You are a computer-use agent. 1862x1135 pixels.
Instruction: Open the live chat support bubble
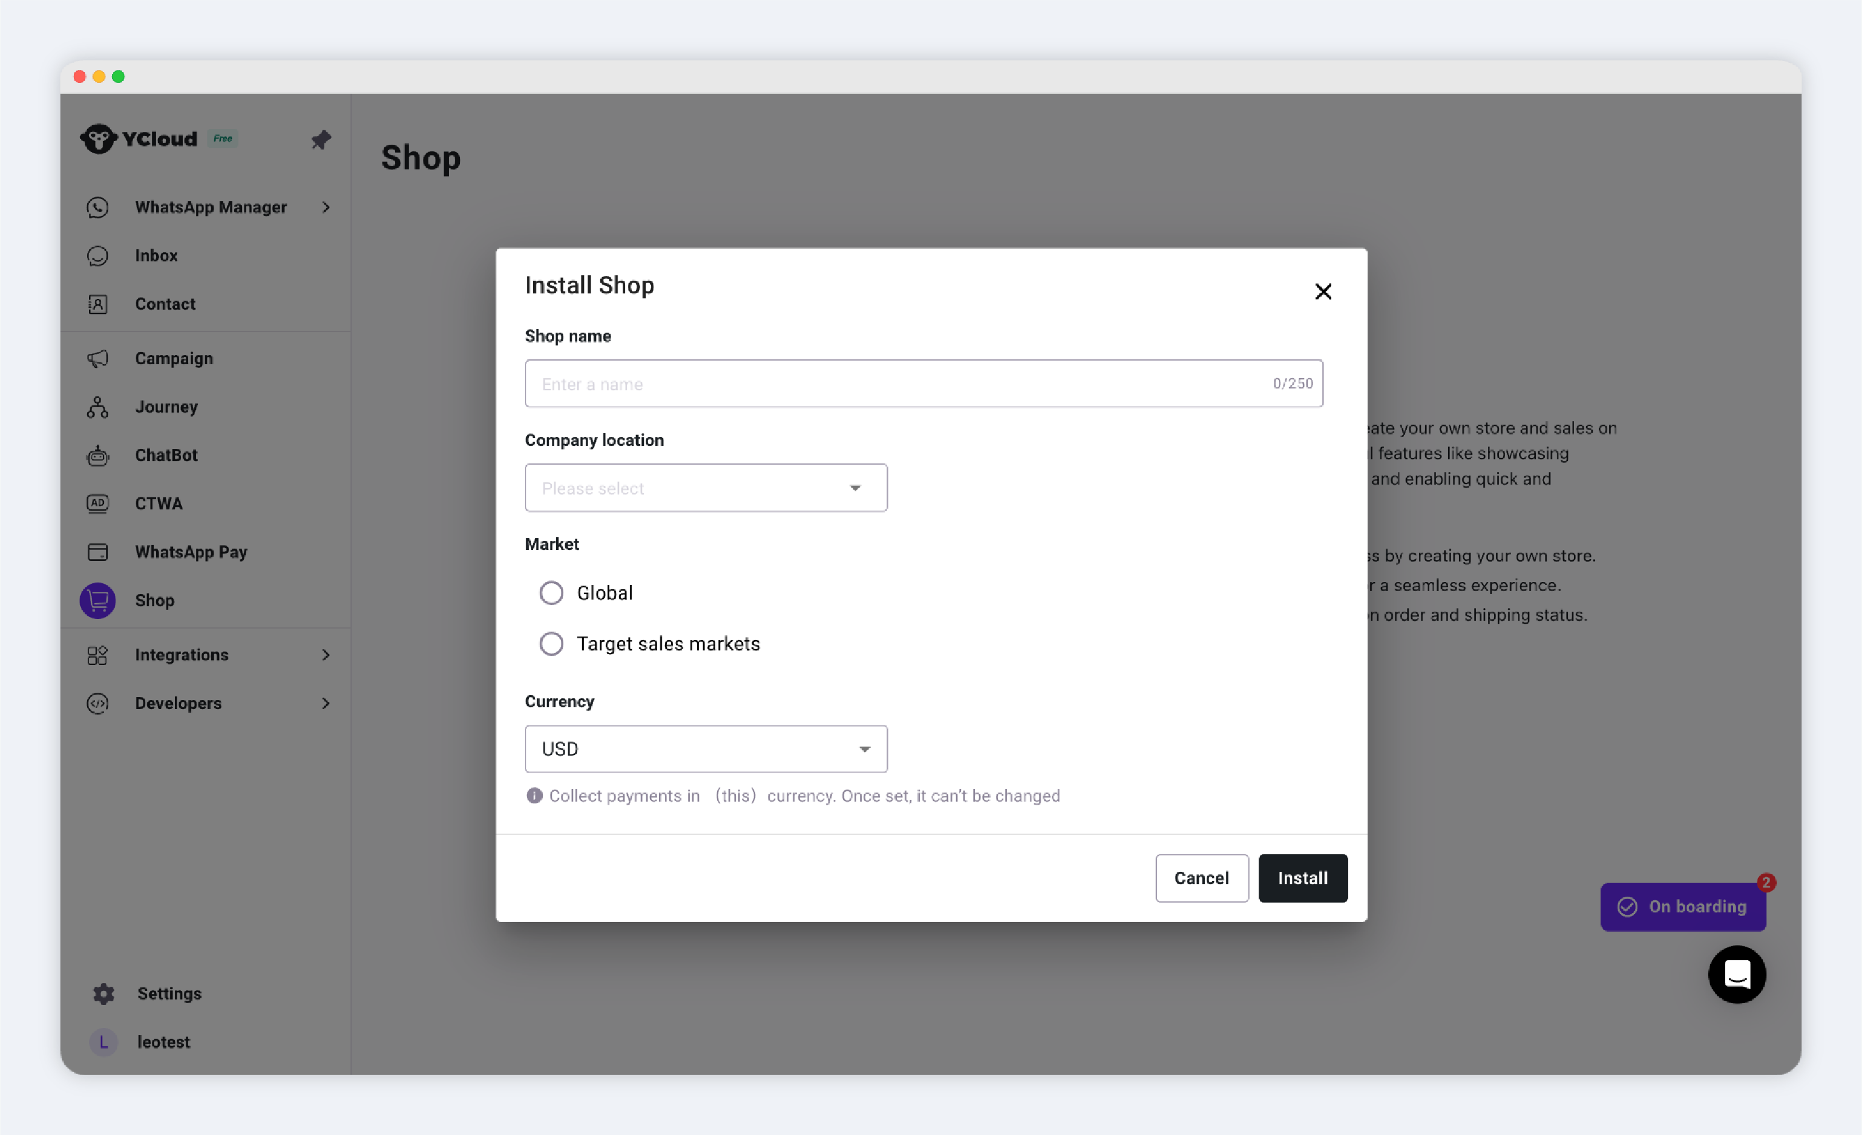tap(1737, 974)
